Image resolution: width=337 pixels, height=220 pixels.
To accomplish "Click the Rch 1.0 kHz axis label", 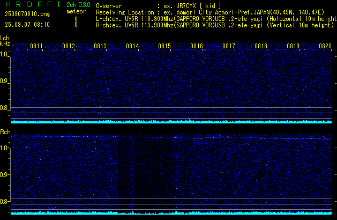I will (4, 148).
